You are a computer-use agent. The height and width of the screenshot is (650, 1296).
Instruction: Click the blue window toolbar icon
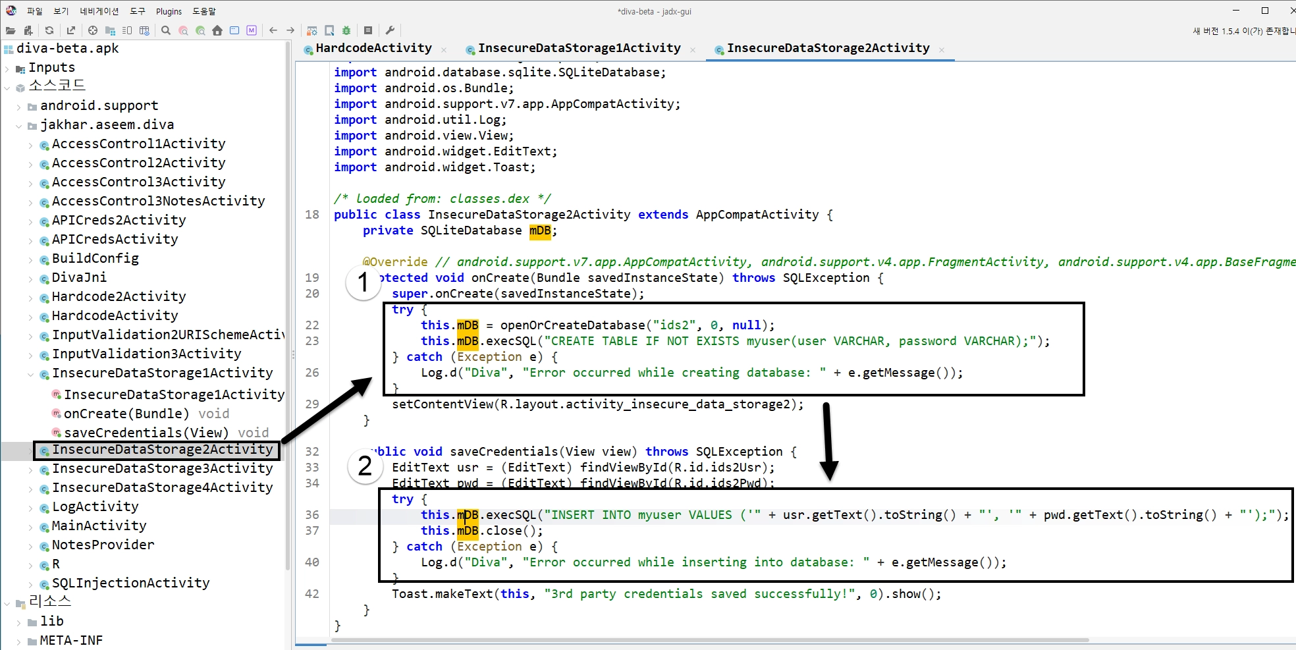point(234,30)
